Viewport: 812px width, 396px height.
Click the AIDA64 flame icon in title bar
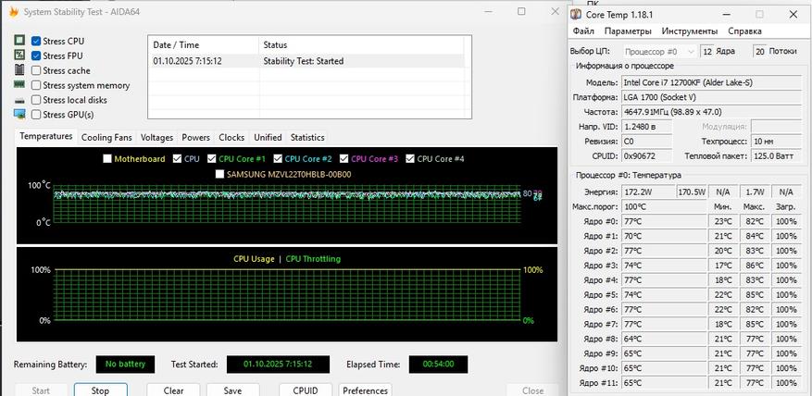click(14, 11)
